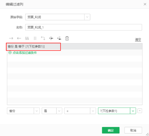Click the trash delete condition icon
Viewport: 149px width, 136px height.
(67, 38)
